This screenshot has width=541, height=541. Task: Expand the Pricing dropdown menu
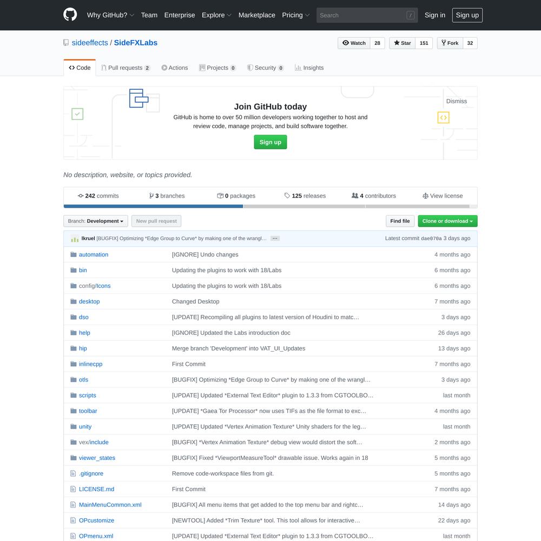point(296,15)
